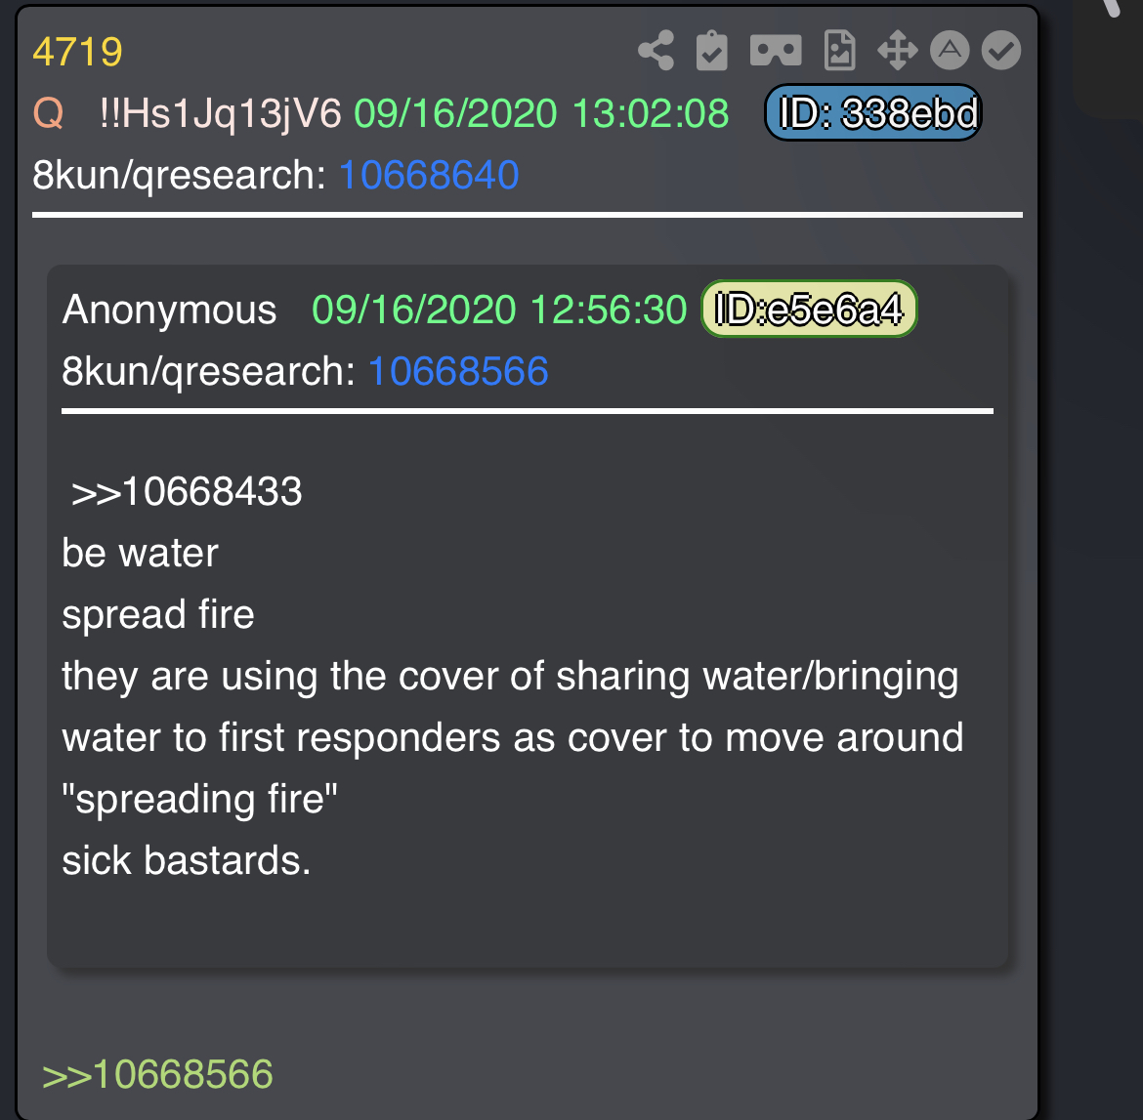Click the share icon on post 4719

(x=656, y=50)
